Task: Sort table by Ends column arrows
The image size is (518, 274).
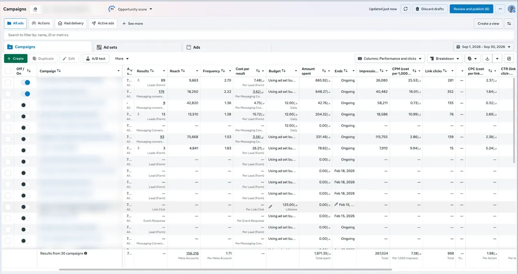Action: (345, 71)
